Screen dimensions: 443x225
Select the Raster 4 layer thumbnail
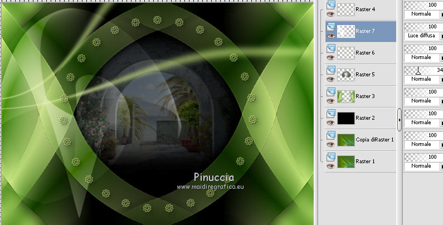346,9
